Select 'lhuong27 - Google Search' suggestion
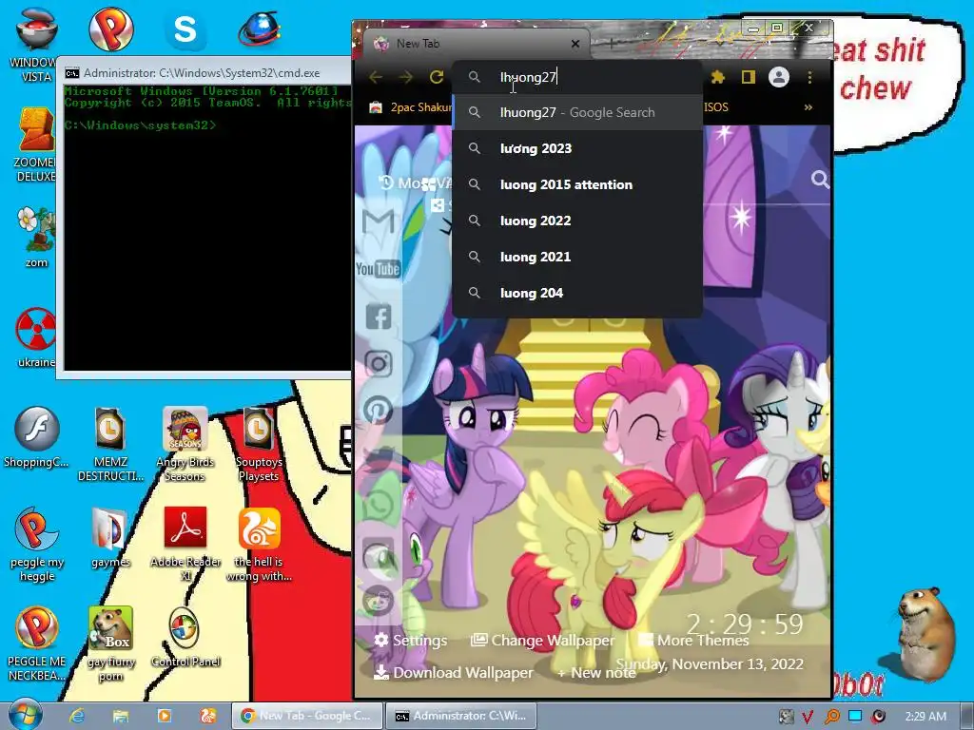This screenshot has width=974, height=730. pos(577,112)
